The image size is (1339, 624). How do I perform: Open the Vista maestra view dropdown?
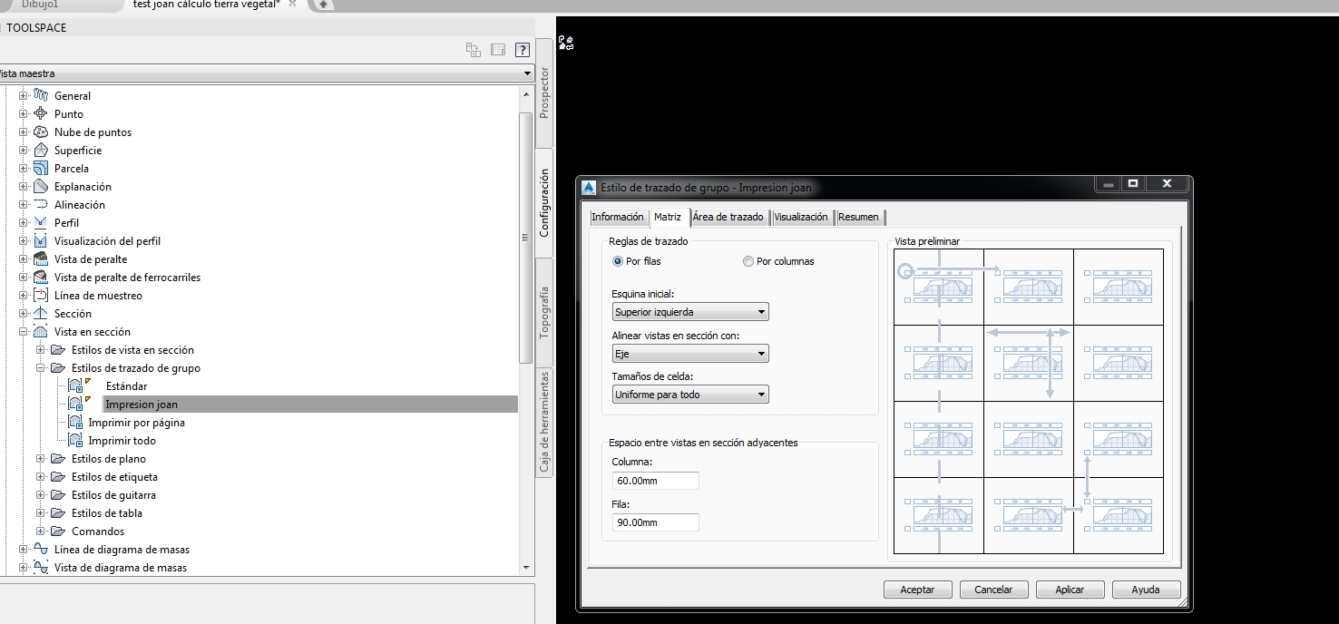tap(266, 73)
